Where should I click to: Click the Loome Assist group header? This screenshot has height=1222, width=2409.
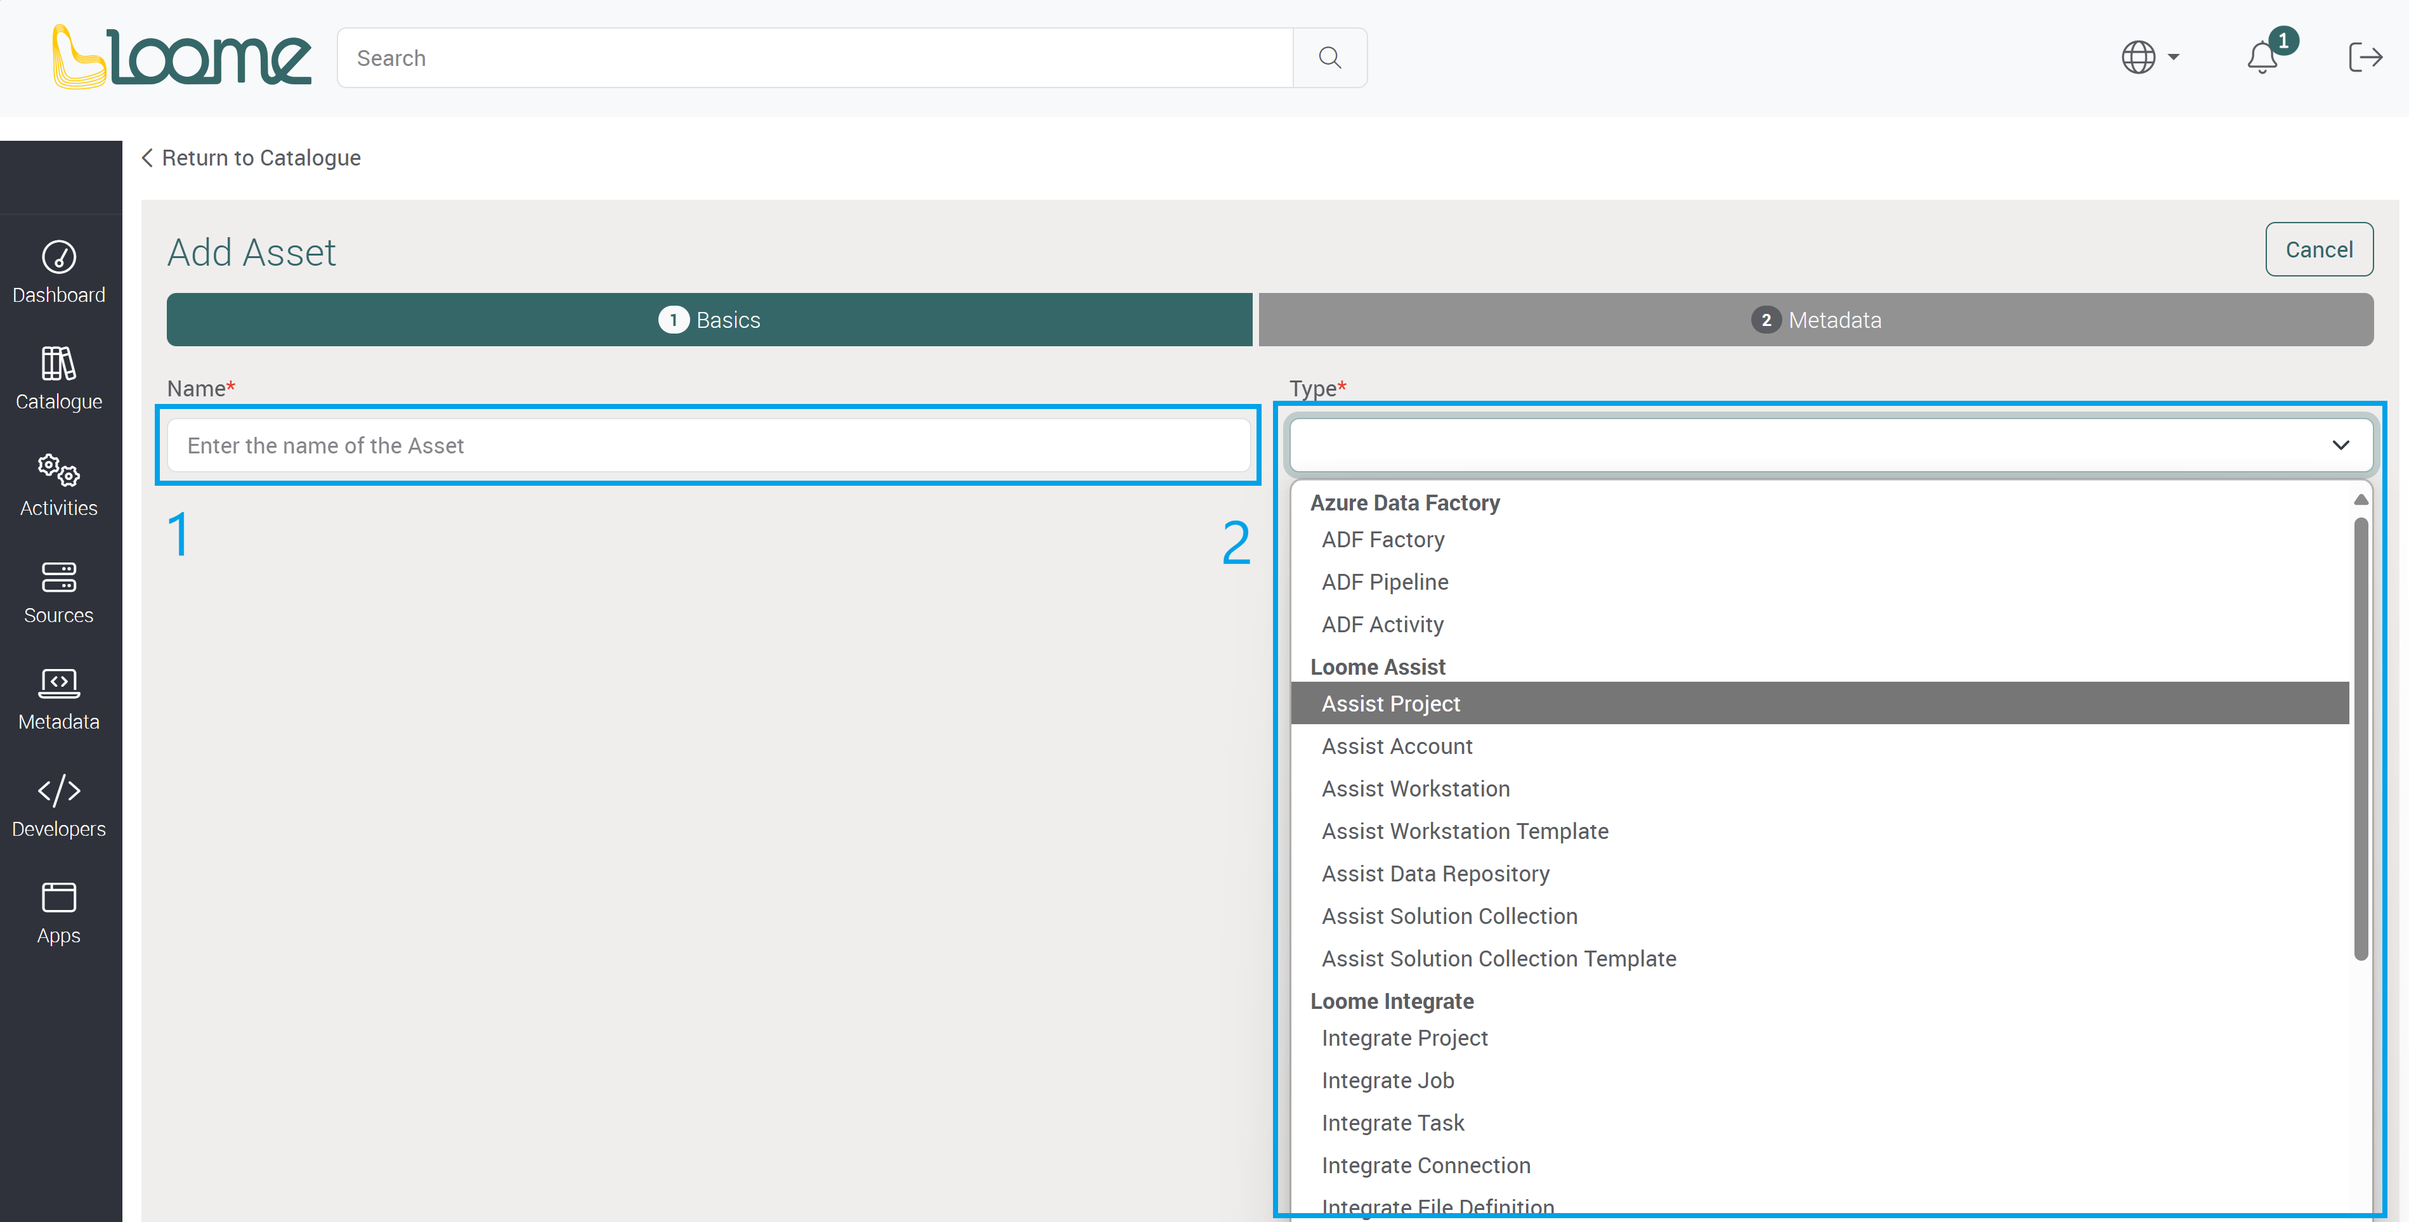[1378, 666]
